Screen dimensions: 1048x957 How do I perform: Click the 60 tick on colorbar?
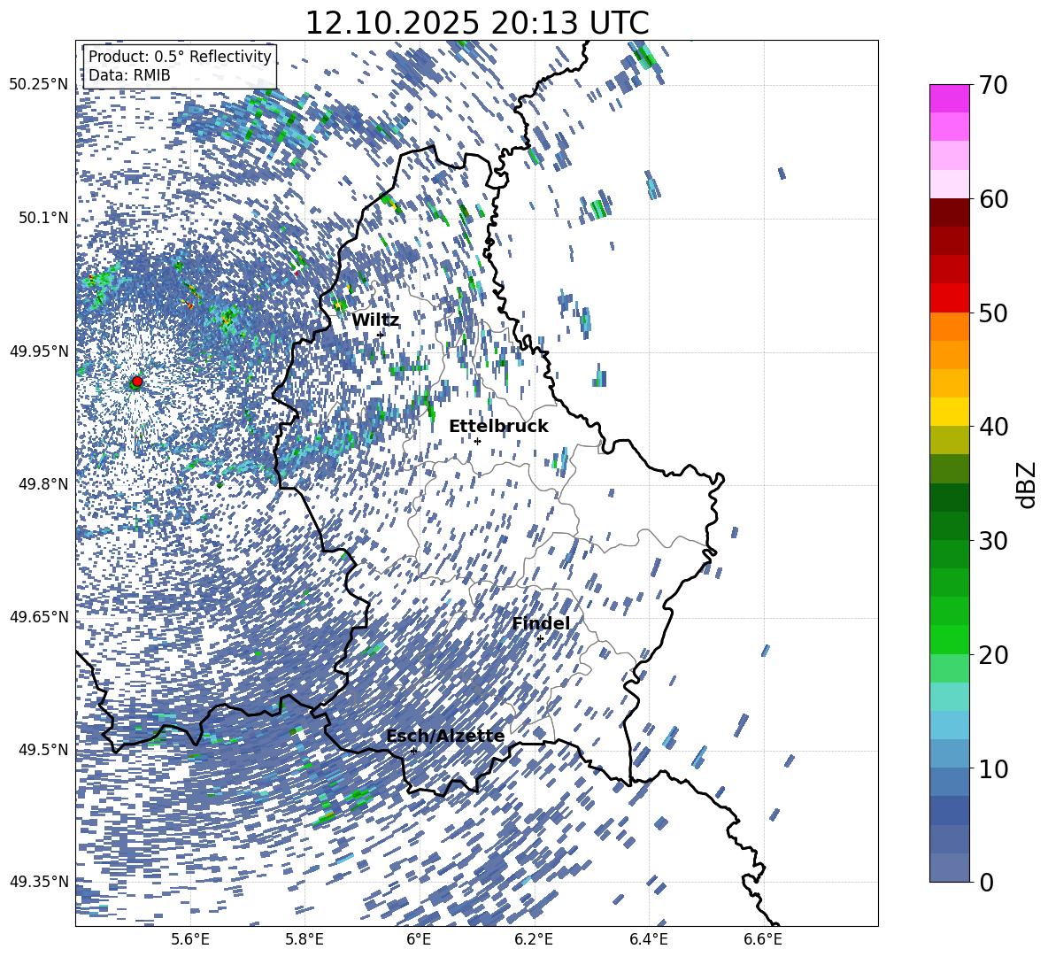[993, 199]
